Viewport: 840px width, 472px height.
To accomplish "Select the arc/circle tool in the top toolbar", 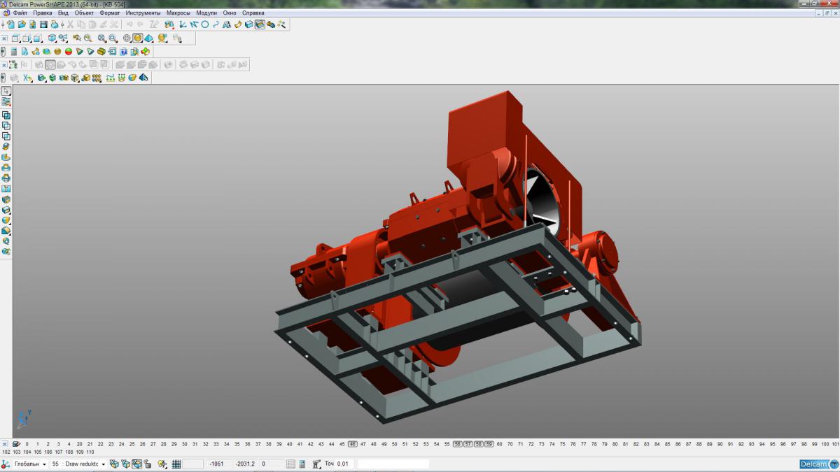I will coord(205,24).
